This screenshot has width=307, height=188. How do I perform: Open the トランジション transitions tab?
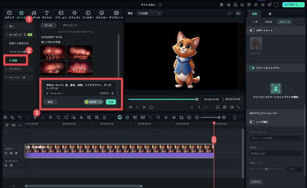tap(61, 15)
